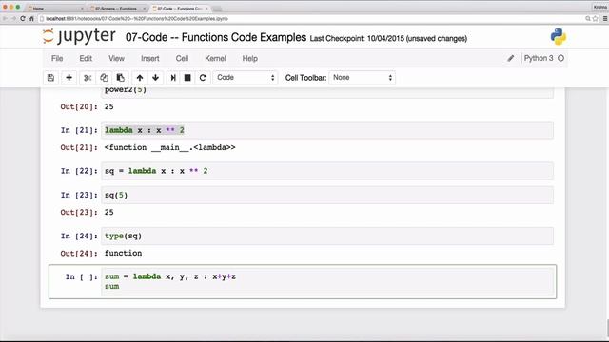Screen dimensions: 609x342
Task: Open the File menu
Action: [57, 58]
